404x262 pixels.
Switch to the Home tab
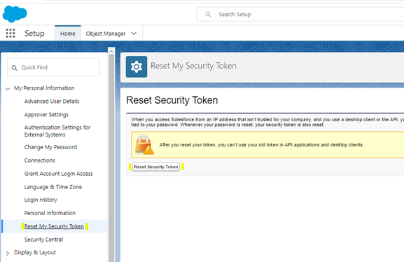(68, 34)
